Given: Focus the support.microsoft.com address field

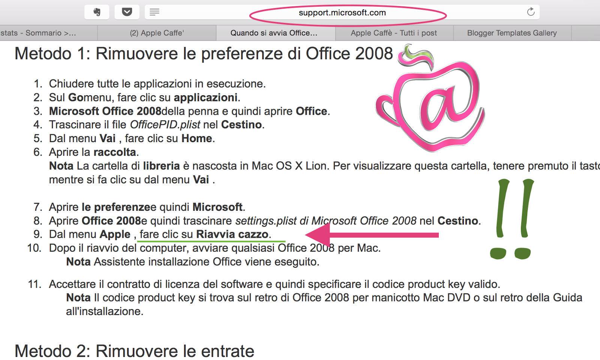Looking at the screenshot, I should click(x=342, y=12).
